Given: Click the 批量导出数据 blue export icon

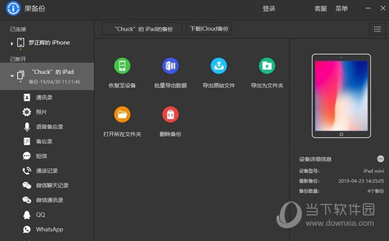Looking at the screenshot, I should pyautogui.click(x=171, y=66).
